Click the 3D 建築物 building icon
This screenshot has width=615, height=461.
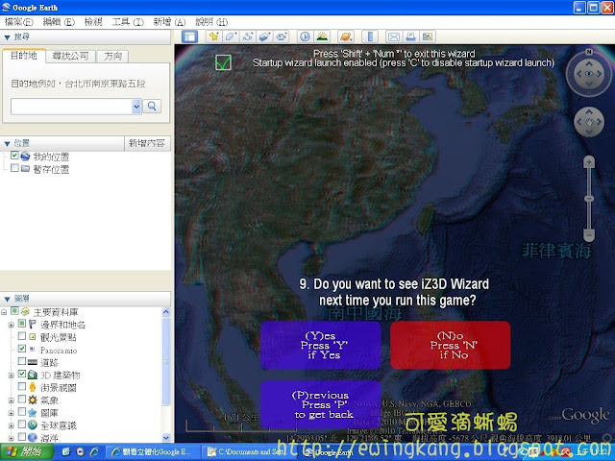tap(32, 375)
